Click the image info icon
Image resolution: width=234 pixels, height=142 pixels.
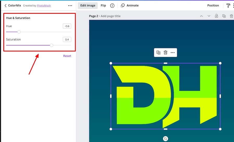pyautogui.click(x=112, y=5)
